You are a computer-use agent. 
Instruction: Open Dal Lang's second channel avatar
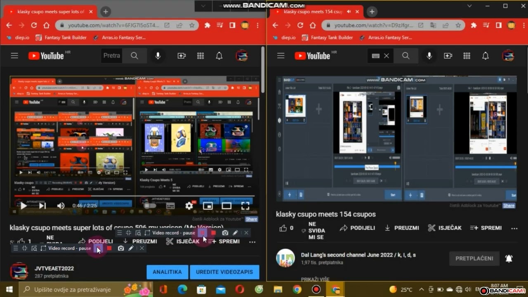click(285, 258)
